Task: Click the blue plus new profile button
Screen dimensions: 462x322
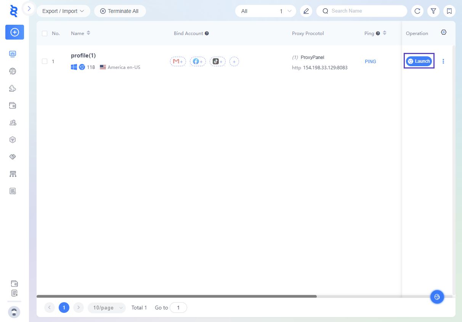Action: coord(14,32)
